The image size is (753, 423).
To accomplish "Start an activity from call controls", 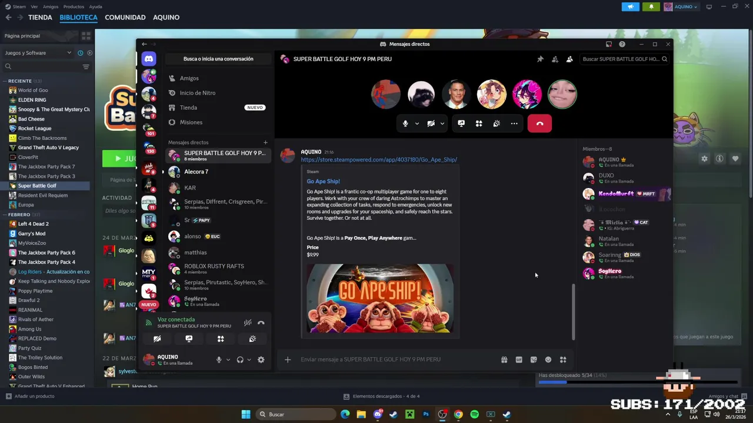I will 479,123.
